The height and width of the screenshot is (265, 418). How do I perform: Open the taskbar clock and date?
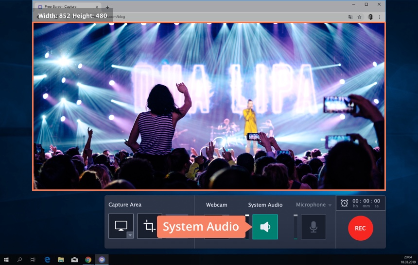[408, 259]
